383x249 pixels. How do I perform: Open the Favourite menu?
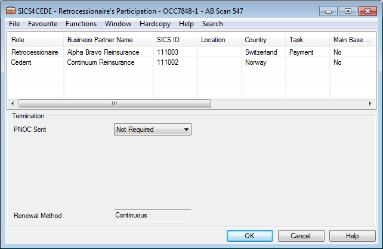click(x=42, y=24)
